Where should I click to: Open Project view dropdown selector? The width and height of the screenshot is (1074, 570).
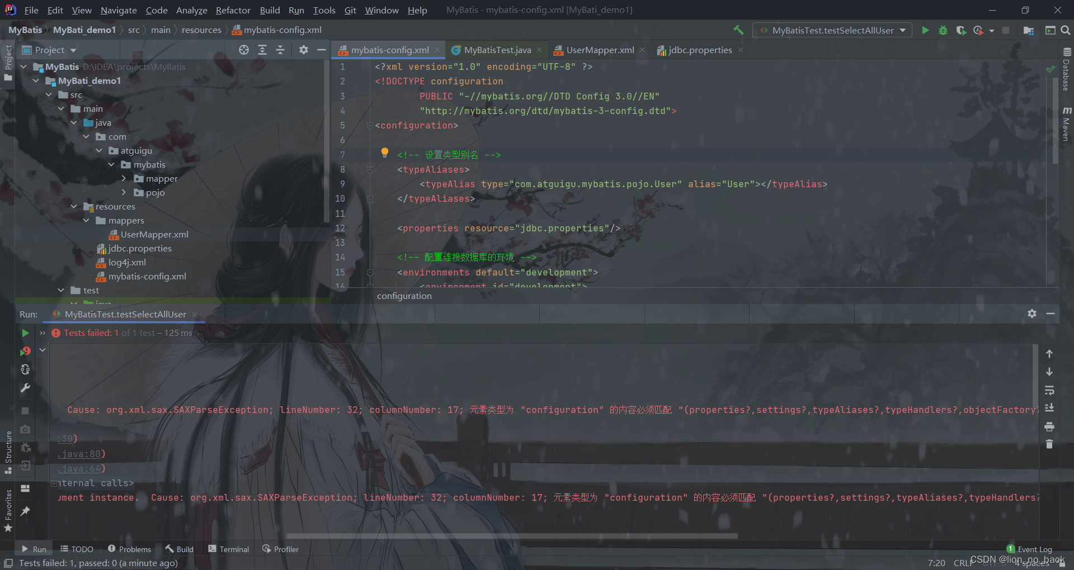tap(49, 50)
